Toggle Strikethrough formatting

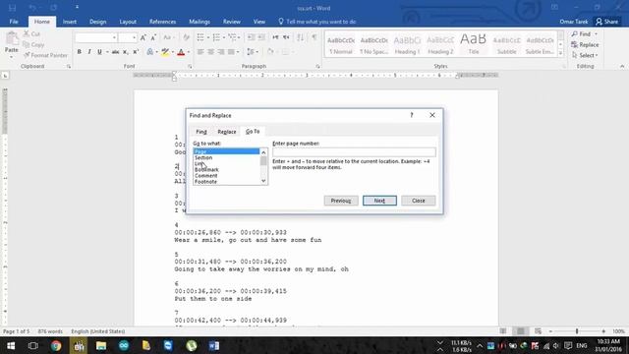(116, 52)
